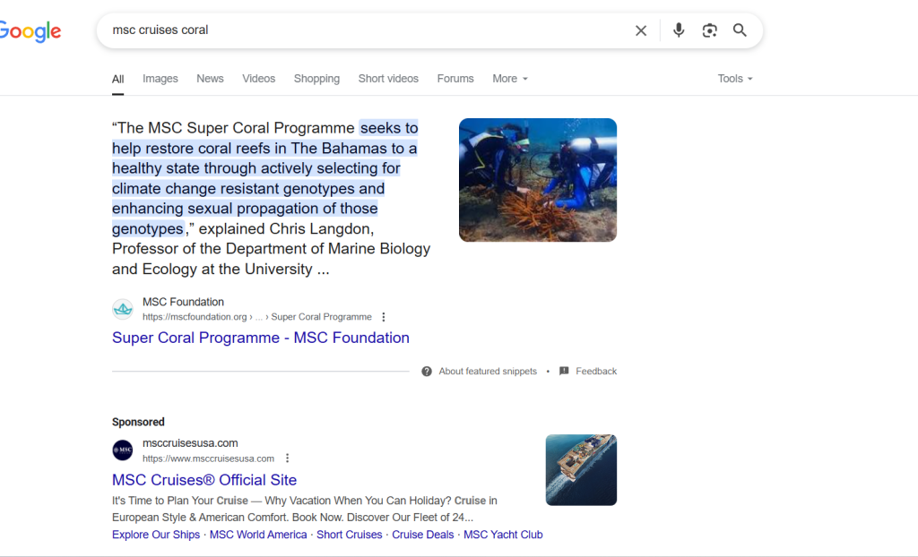The height and width of the screenshot is (557, 918).
Task: Click the coral reef divers thumbnail
Action: click(x=538, y=180)
